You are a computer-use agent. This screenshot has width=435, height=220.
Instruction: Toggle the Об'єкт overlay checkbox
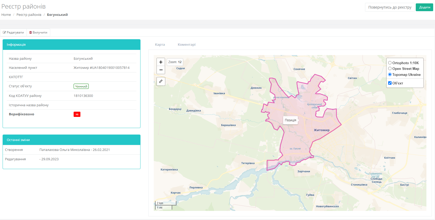(x=390, y=83)
